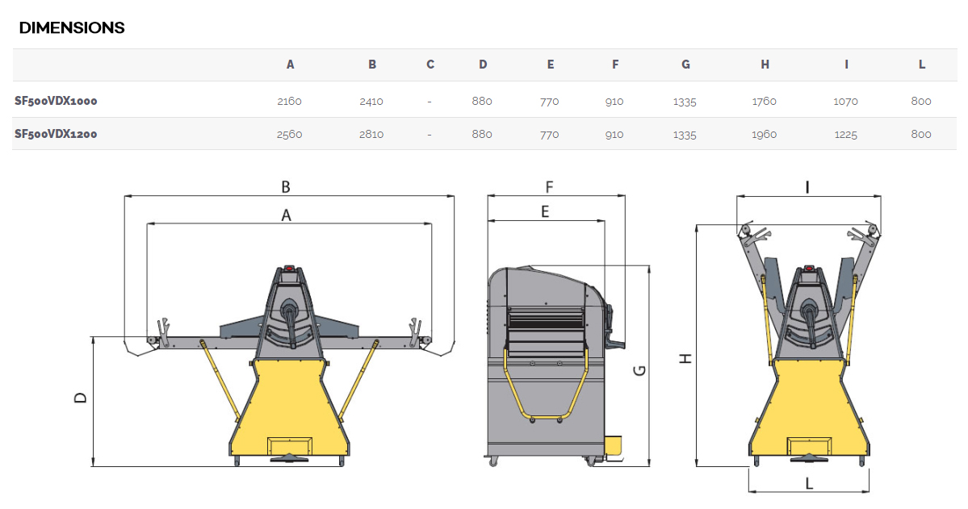Image resolution: width=968 pixels, height=509 pixels.
Task: Click the 880 cell in the SF500VDX1000 row
Action: tap(482, 101)
